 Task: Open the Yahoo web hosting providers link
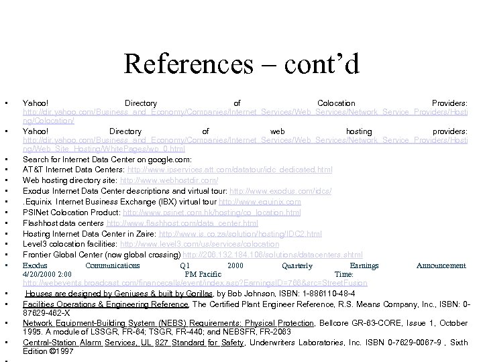click(246, 145)
